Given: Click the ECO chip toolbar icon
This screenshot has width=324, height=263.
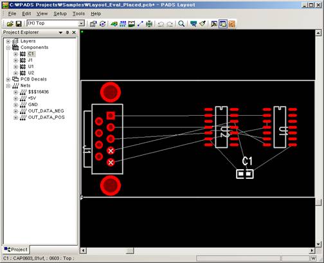Looking at the screenshot, I should [x=149, y=24].
